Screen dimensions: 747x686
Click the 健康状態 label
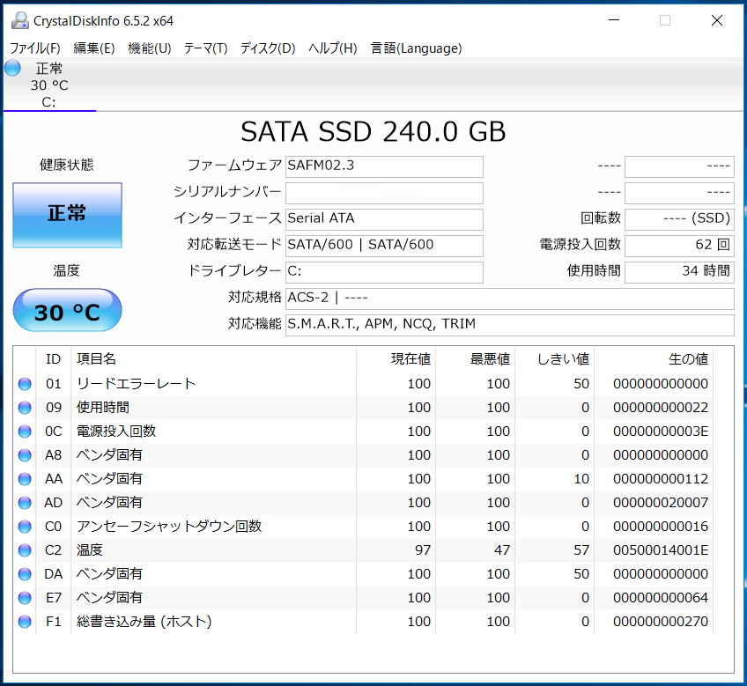click(x=67, y=166)
